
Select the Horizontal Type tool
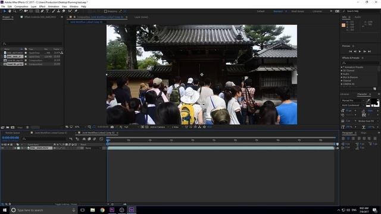[48, 11]
